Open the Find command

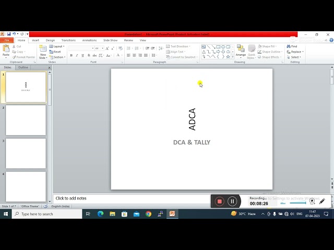click(x=292, y=46)
